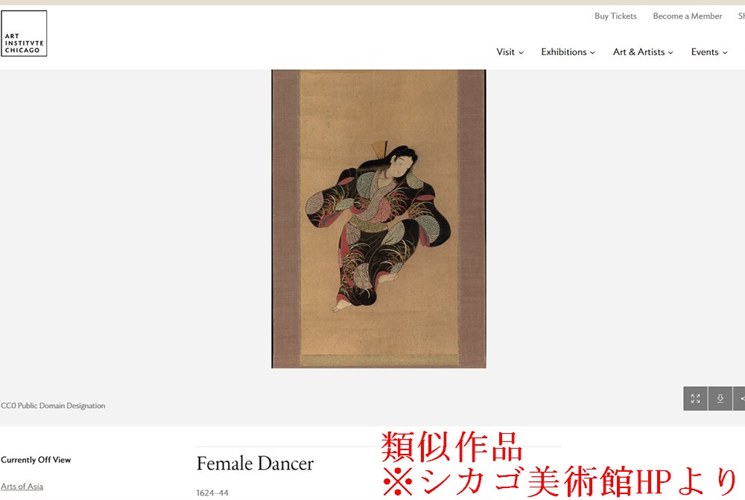
Task: View the artwork image fullscreen
Action: pos(696,399)
